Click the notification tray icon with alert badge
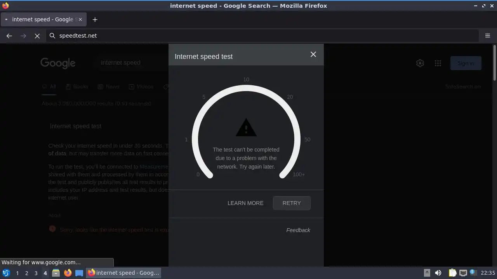The image size is (497, 279). [x=473, y=273]
